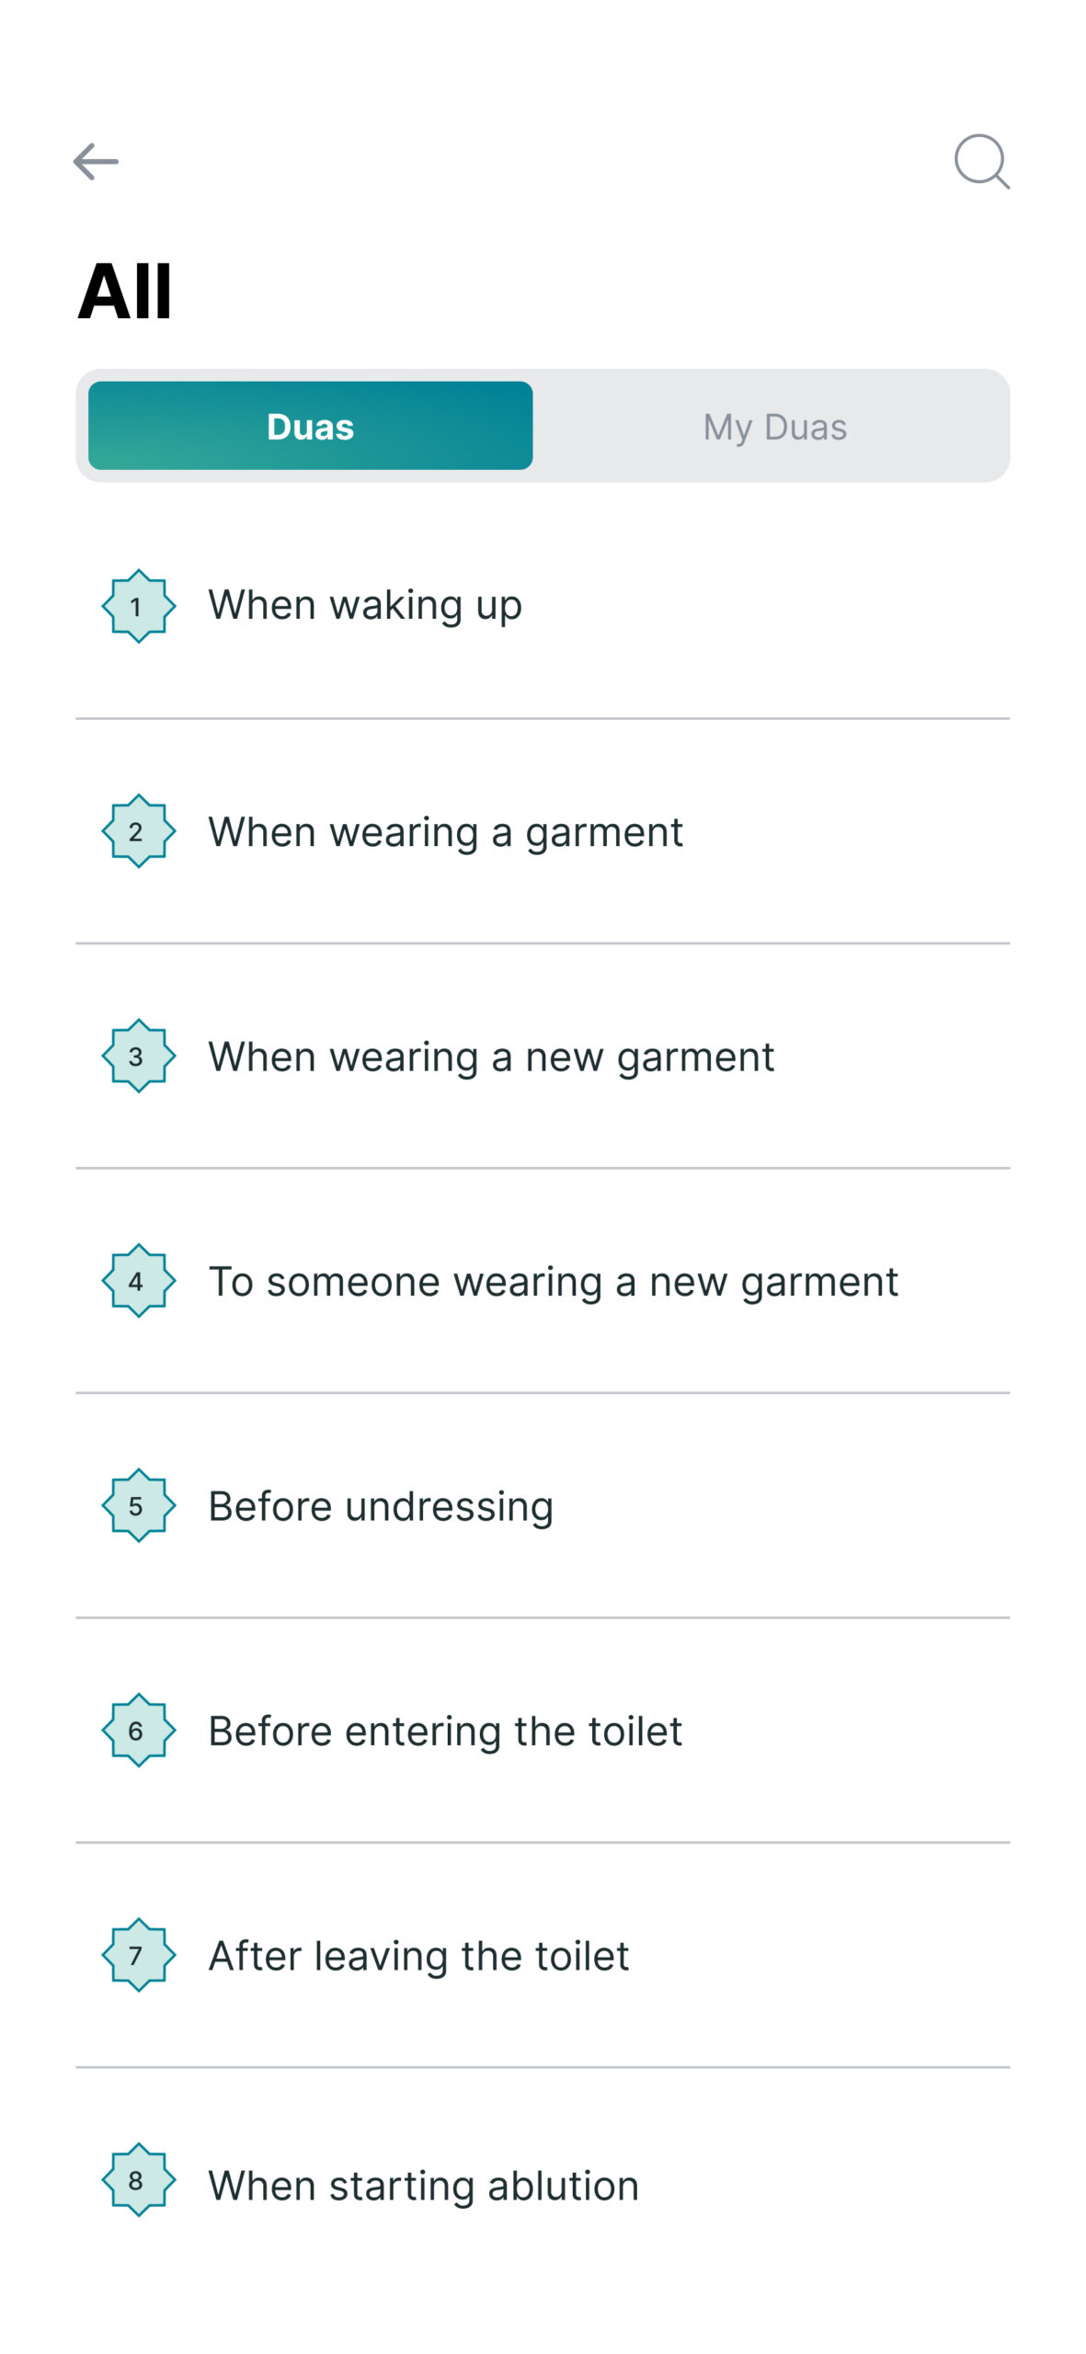Switch to the My Duas tab
Screen dimensions: 1086x2354
tap(774, 427)
